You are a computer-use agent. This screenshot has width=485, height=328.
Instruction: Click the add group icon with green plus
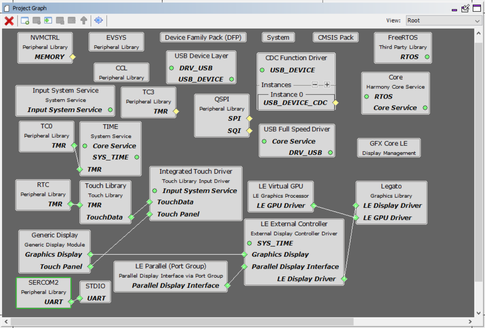pyautogui.click(x=25, y=20)
